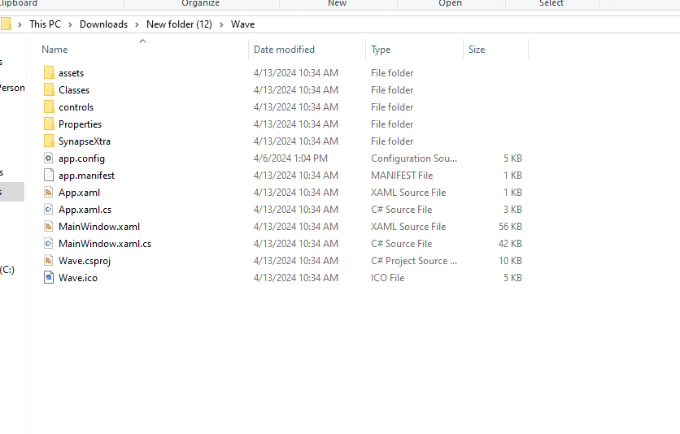The image size is (680, 434).
Task: Select the App.xaml file name
Action: 80,193
